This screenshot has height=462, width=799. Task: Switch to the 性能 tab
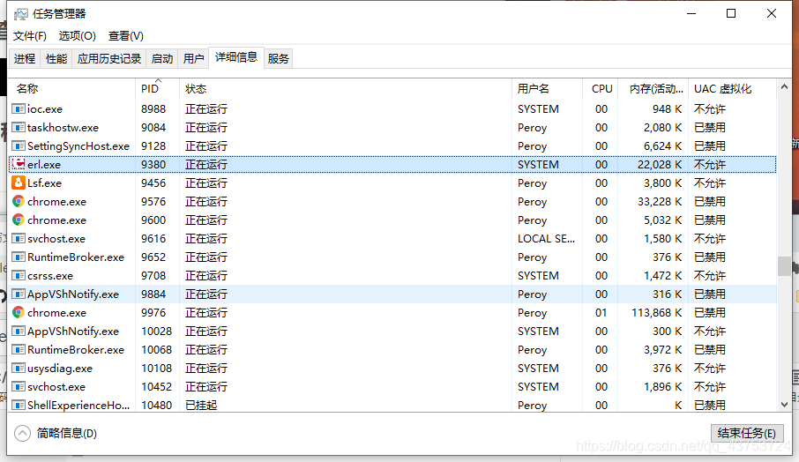pyautogui.click(x=56, y=58)
